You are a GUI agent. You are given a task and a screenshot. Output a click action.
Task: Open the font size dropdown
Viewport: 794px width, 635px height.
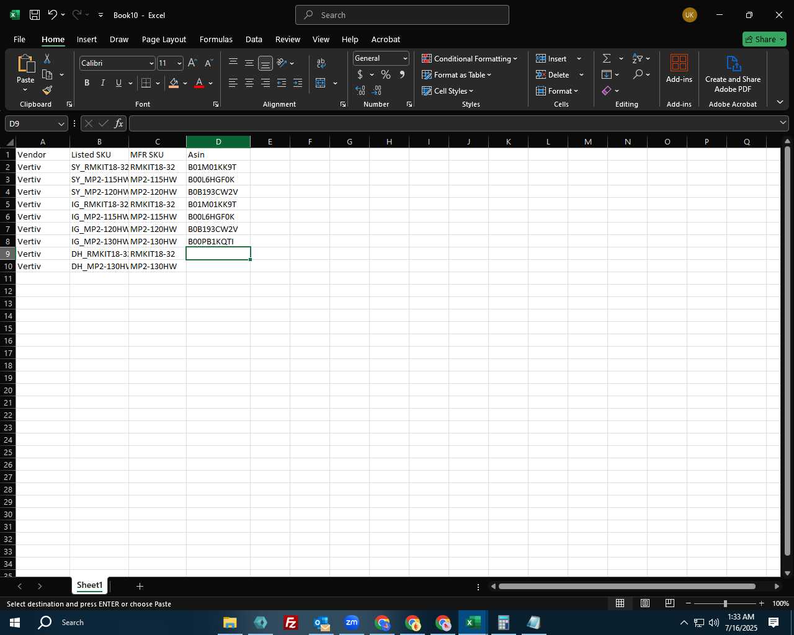pos(179,63)
